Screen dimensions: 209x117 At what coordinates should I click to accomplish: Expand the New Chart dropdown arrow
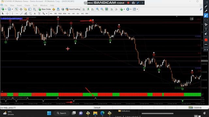coord(6,9)
